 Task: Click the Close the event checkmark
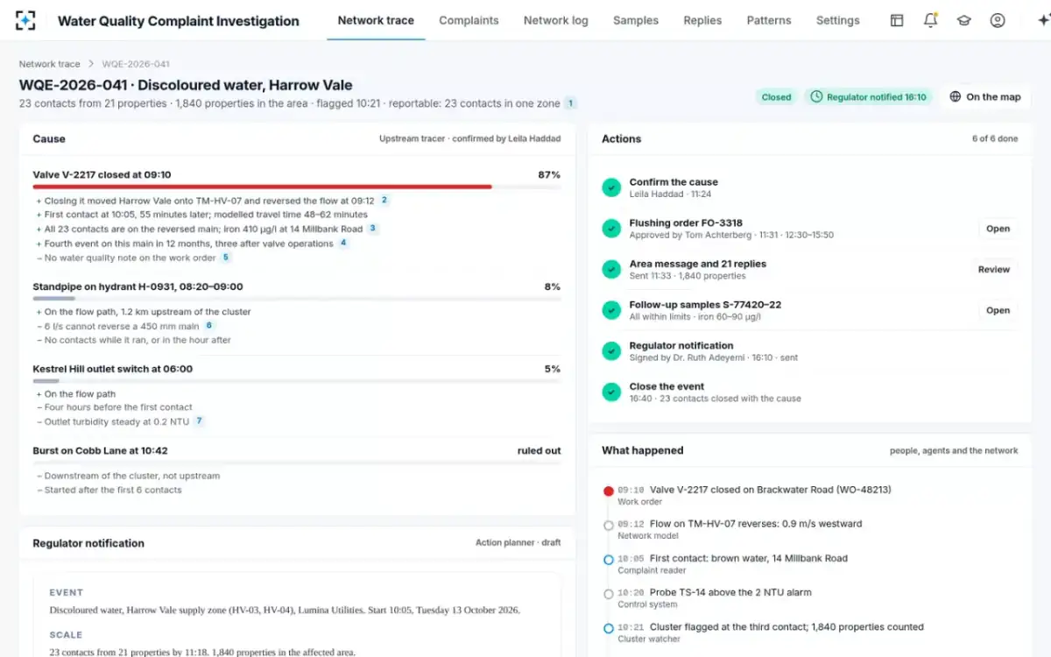(611, 392)
